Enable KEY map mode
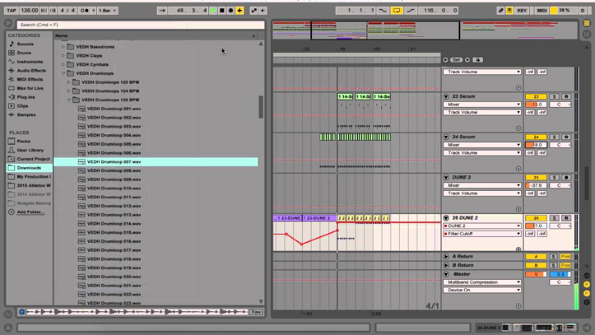The image size is (595, 335). (522, 10)
